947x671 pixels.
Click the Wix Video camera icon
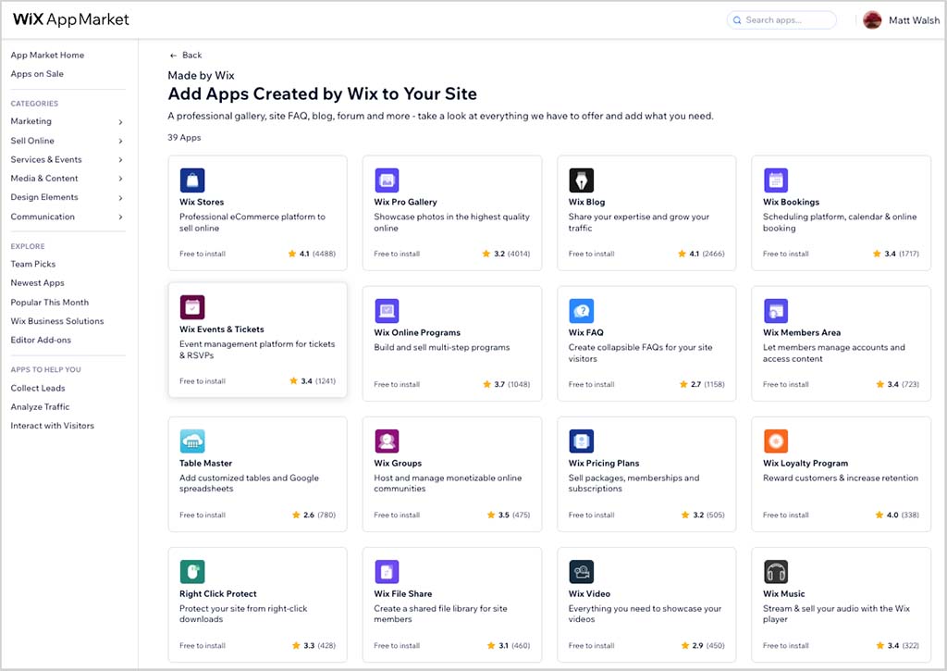coord(581,572)
